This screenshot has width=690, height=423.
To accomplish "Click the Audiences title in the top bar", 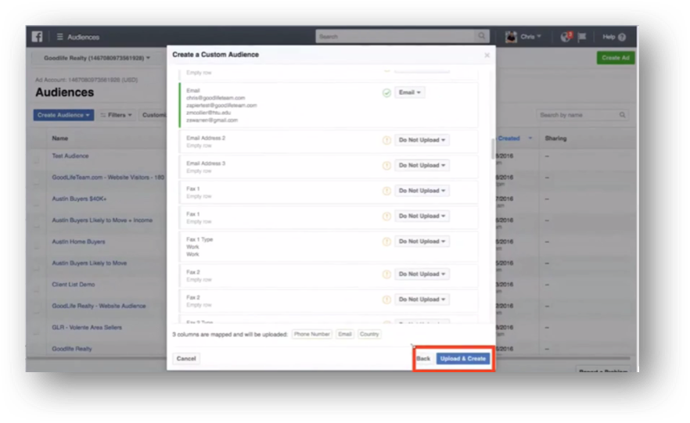I will coord(83,37).
